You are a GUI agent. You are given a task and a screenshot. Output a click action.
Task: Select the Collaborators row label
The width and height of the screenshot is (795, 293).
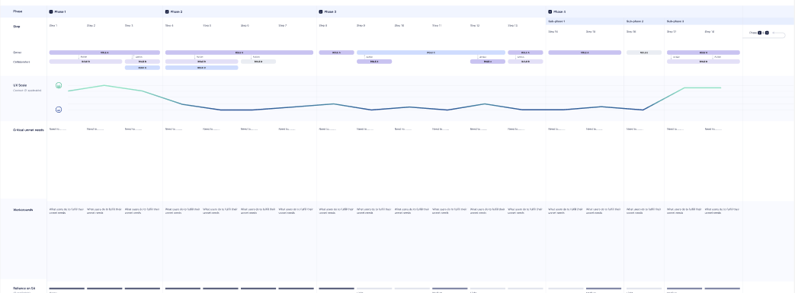coord(22,62)
